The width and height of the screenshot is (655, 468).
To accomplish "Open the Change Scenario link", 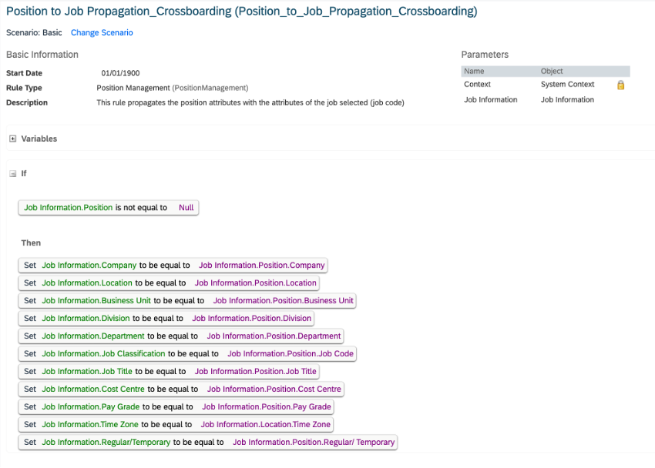I will click(102, 32).
